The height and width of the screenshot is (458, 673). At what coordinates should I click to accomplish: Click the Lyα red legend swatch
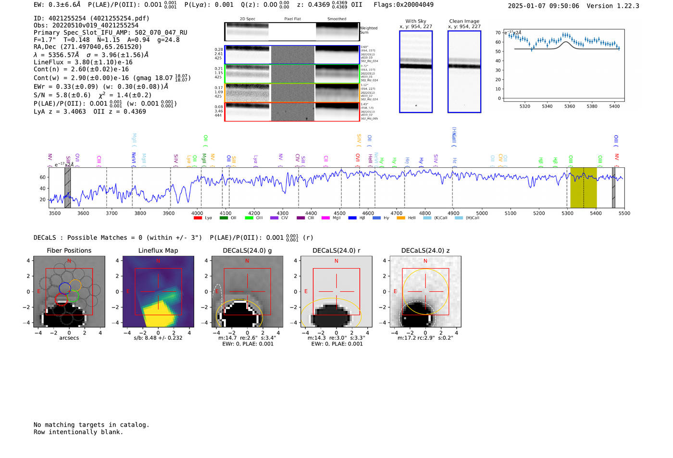coord(198,218)
